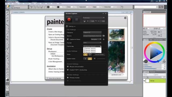This screenshot has width=172, height=97.
Task: Turn System audio off
Action: pos(90,59)
